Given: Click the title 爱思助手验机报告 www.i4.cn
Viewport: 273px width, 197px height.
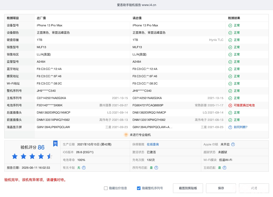Looking at the screenshot, I should pyautogui.click(x=136, y=5).
